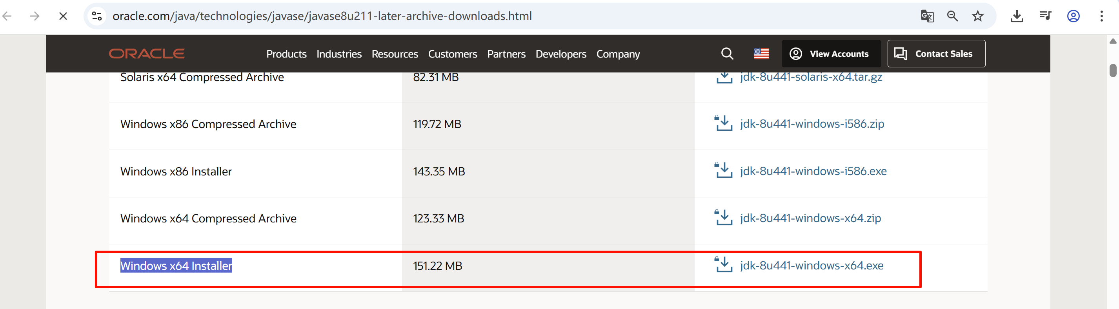
Task: Open Oracle site search magnifier
Action: click(x=727, y=54)
